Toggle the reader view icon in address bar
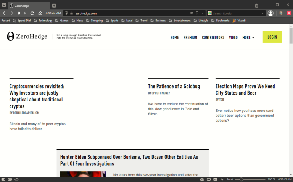The width and height of the screenshot is (293, 182). [x=192, y=13]
